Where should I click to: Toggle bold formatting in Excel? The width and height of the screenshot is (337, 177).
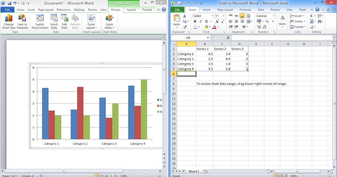tap(195, 21)
